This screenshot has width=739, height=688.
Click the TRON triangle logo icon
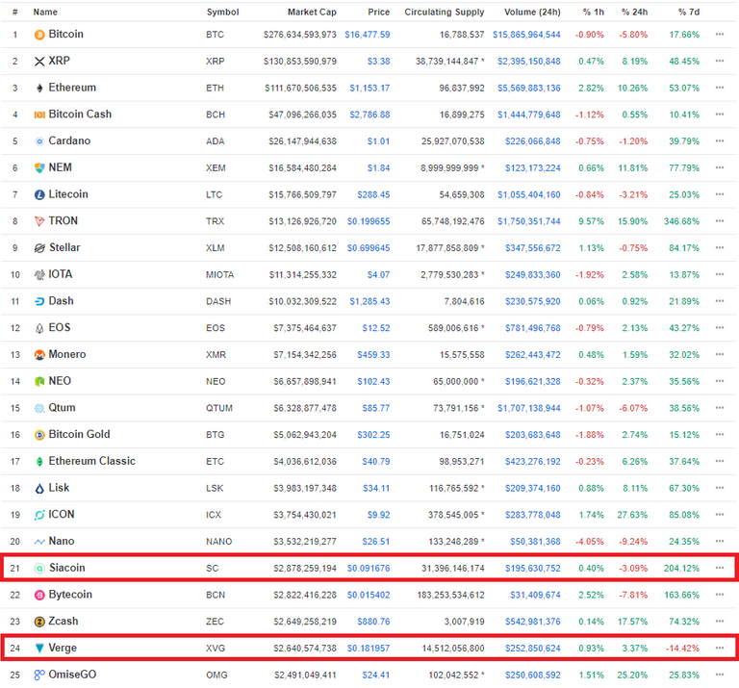click(x=39, y=221)
